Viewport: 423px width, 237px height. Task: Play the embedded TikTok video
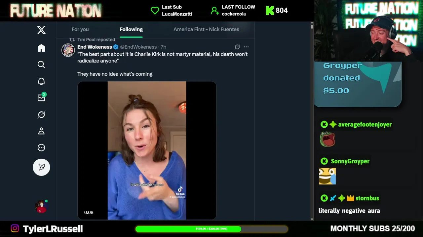click(x=147, y=150)
